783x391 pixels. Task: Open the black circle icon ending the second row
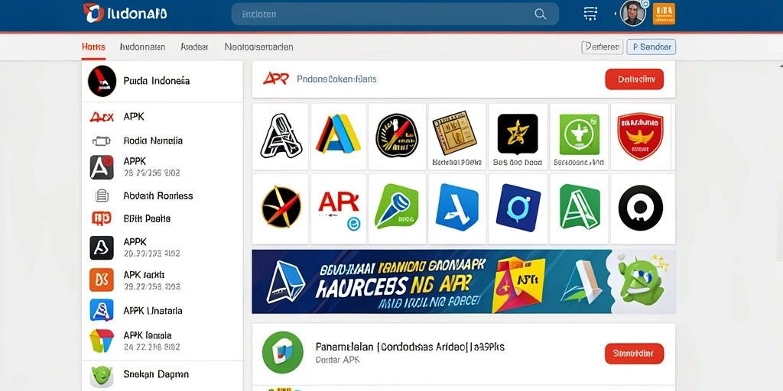tap(641, 208)
